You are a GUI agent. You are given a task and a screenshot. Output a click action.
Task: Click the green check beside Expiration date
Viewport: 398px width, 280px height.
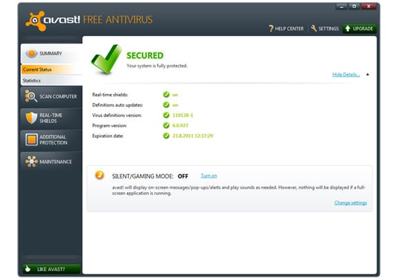tap(166, 136)
